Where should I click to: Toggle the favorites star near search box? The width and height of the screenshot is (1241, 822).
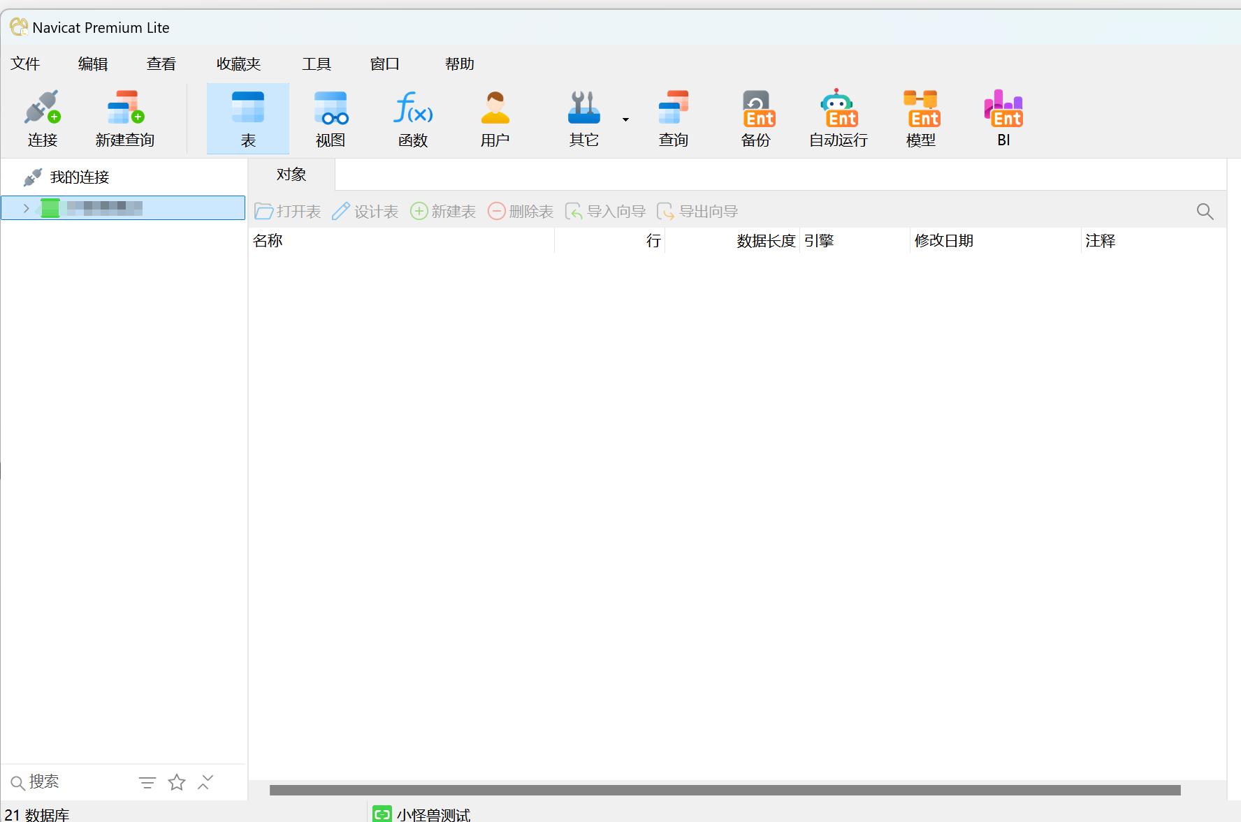(176, 781)
